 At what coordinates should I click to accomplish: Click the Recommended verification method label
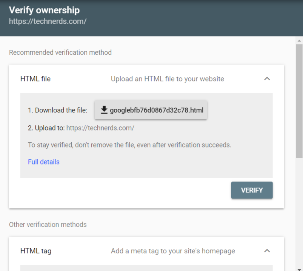[60, 52]
